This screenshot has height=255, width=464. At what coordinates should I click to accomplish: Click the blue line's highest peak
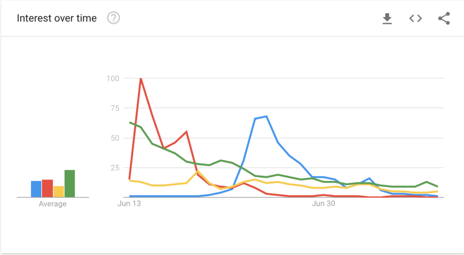pyautogui.click(x=266, y=117)
